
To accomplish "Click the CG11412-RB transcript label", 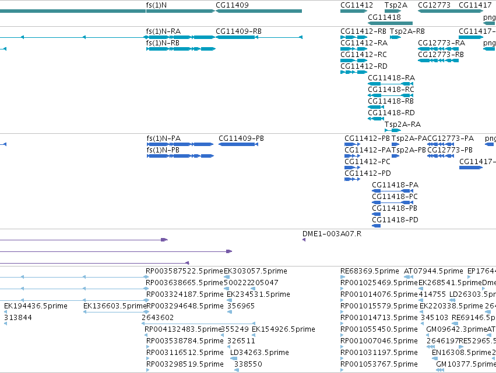I will point(363,31).
